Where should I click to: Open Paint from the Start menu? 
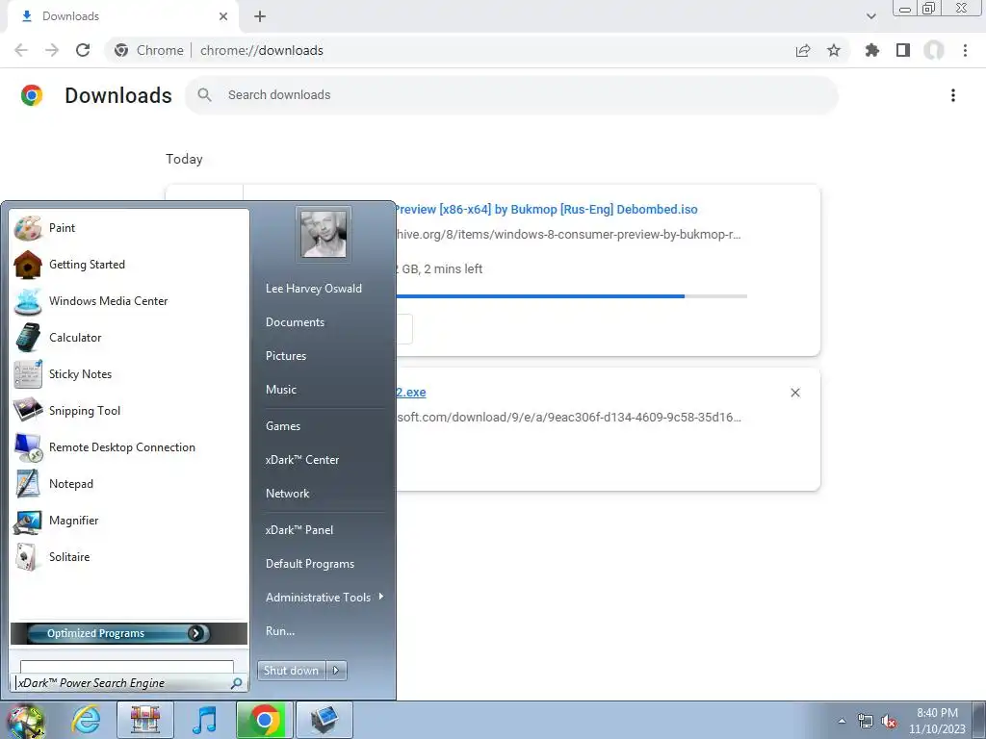(62, 228)
